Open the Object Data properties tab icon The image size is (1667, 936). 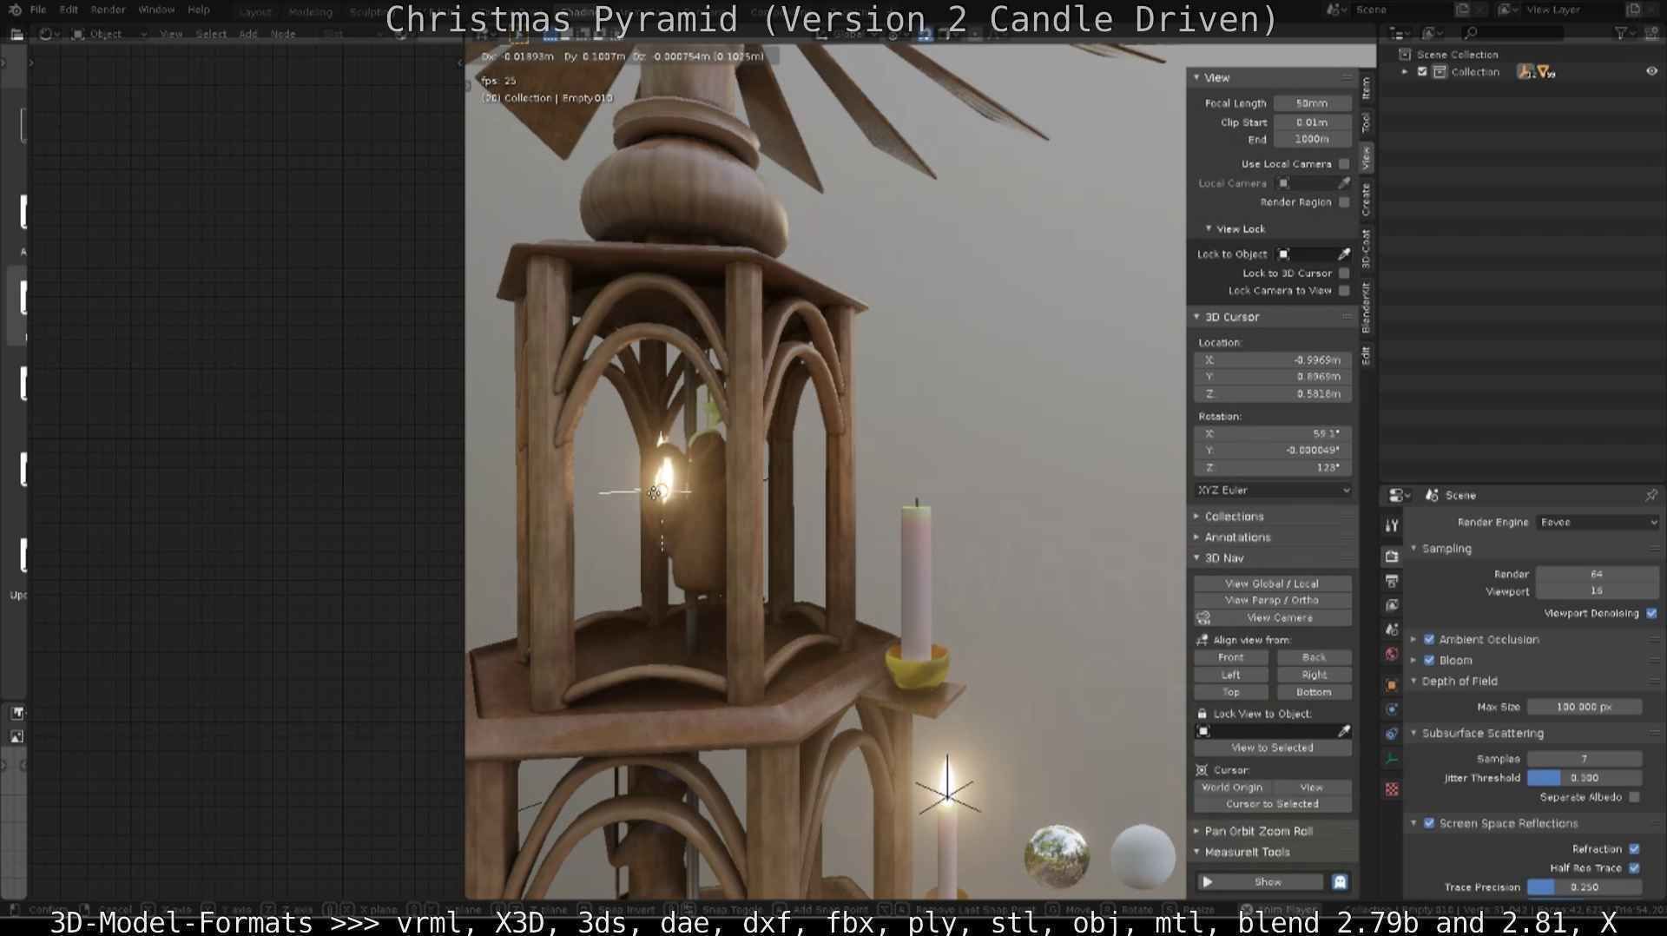coord(1392,758)
